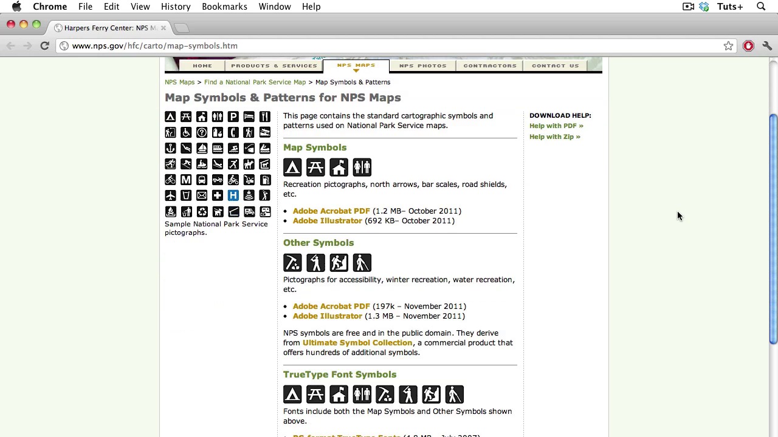
Task: Click the telephone pictograph in sample grid
Action: tap(233, 132)
